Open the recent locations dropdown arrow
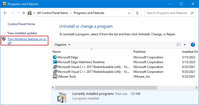Screen dimensions: 199x105 click(18, 13)
